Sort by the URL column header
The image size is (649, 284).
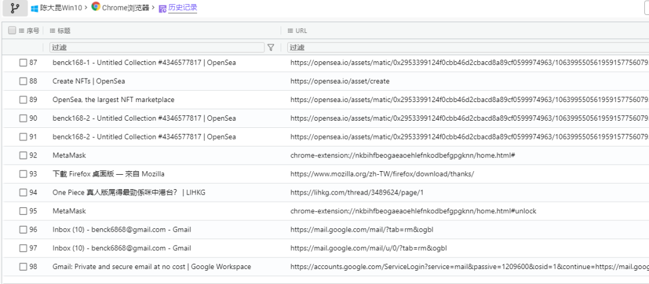(301, 31)
